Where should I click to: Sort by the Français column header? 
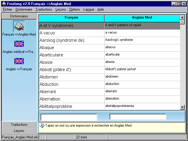(72, 18)
